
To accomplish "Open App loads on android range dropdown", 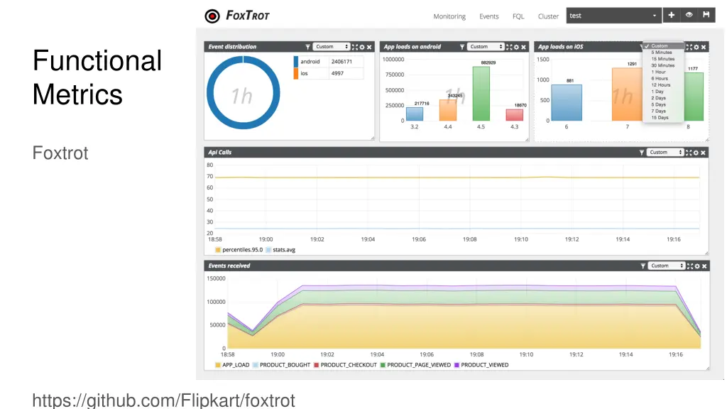I will pos(486,47).
